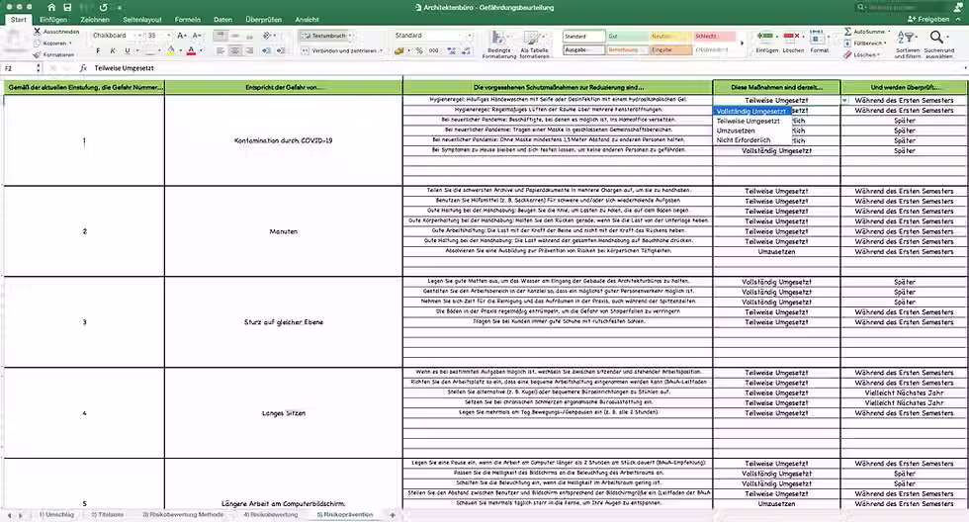Screen dimensions: 969x522
Task: Toggle the Textumbruch wrap text button
Action: tap(325, 36)
